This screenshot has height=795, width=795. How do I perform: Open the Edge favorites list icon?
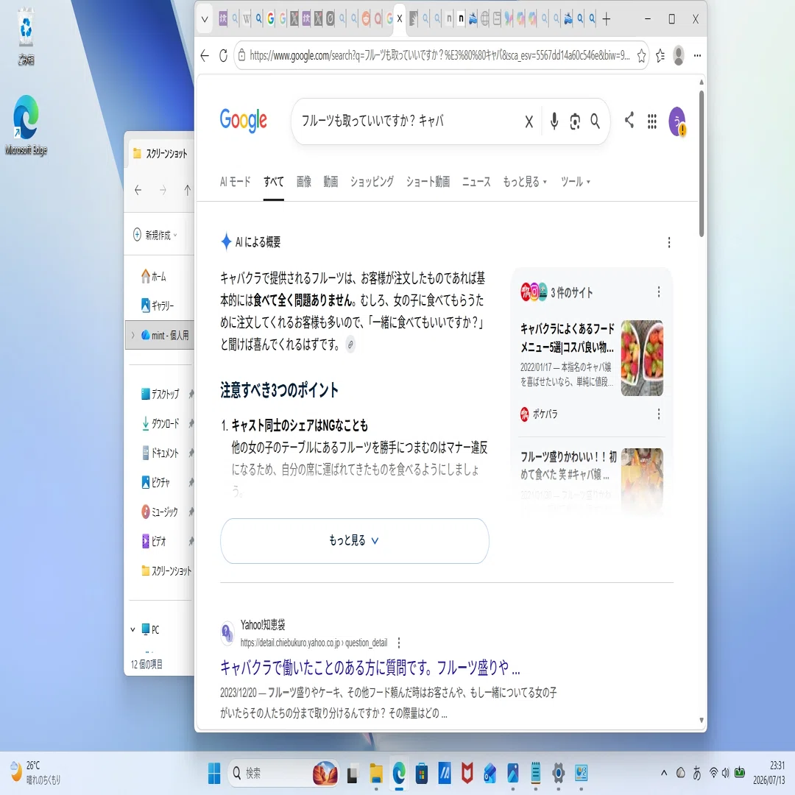point(660,56)
